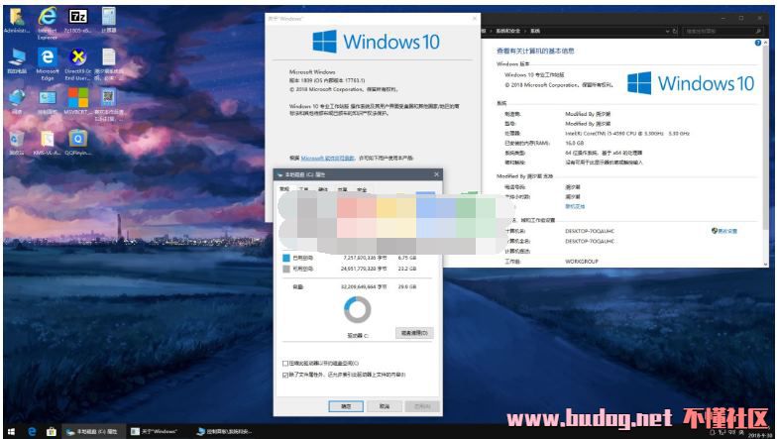Select the MSVBCRT colorful tiles desktop icon

[x=77, y=99]
